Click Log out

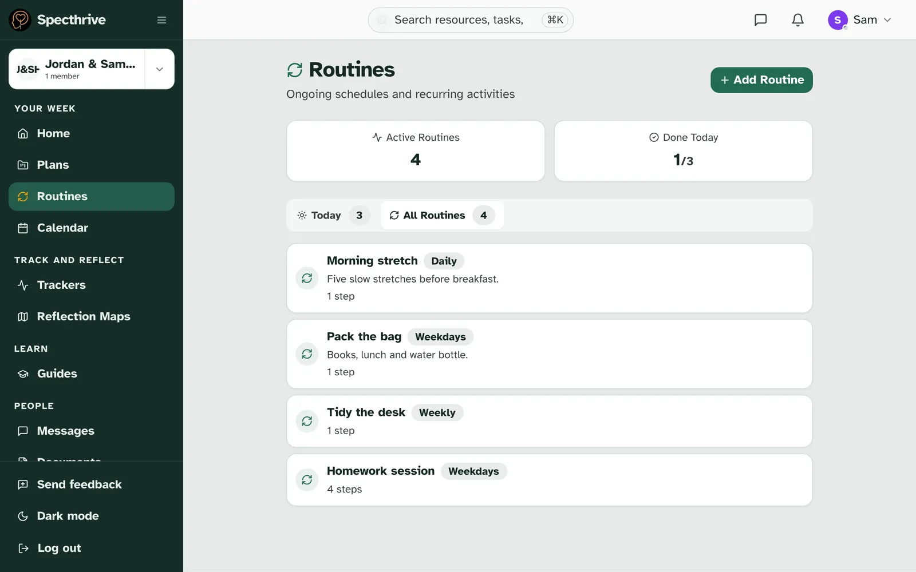click(x=92, y=548)
